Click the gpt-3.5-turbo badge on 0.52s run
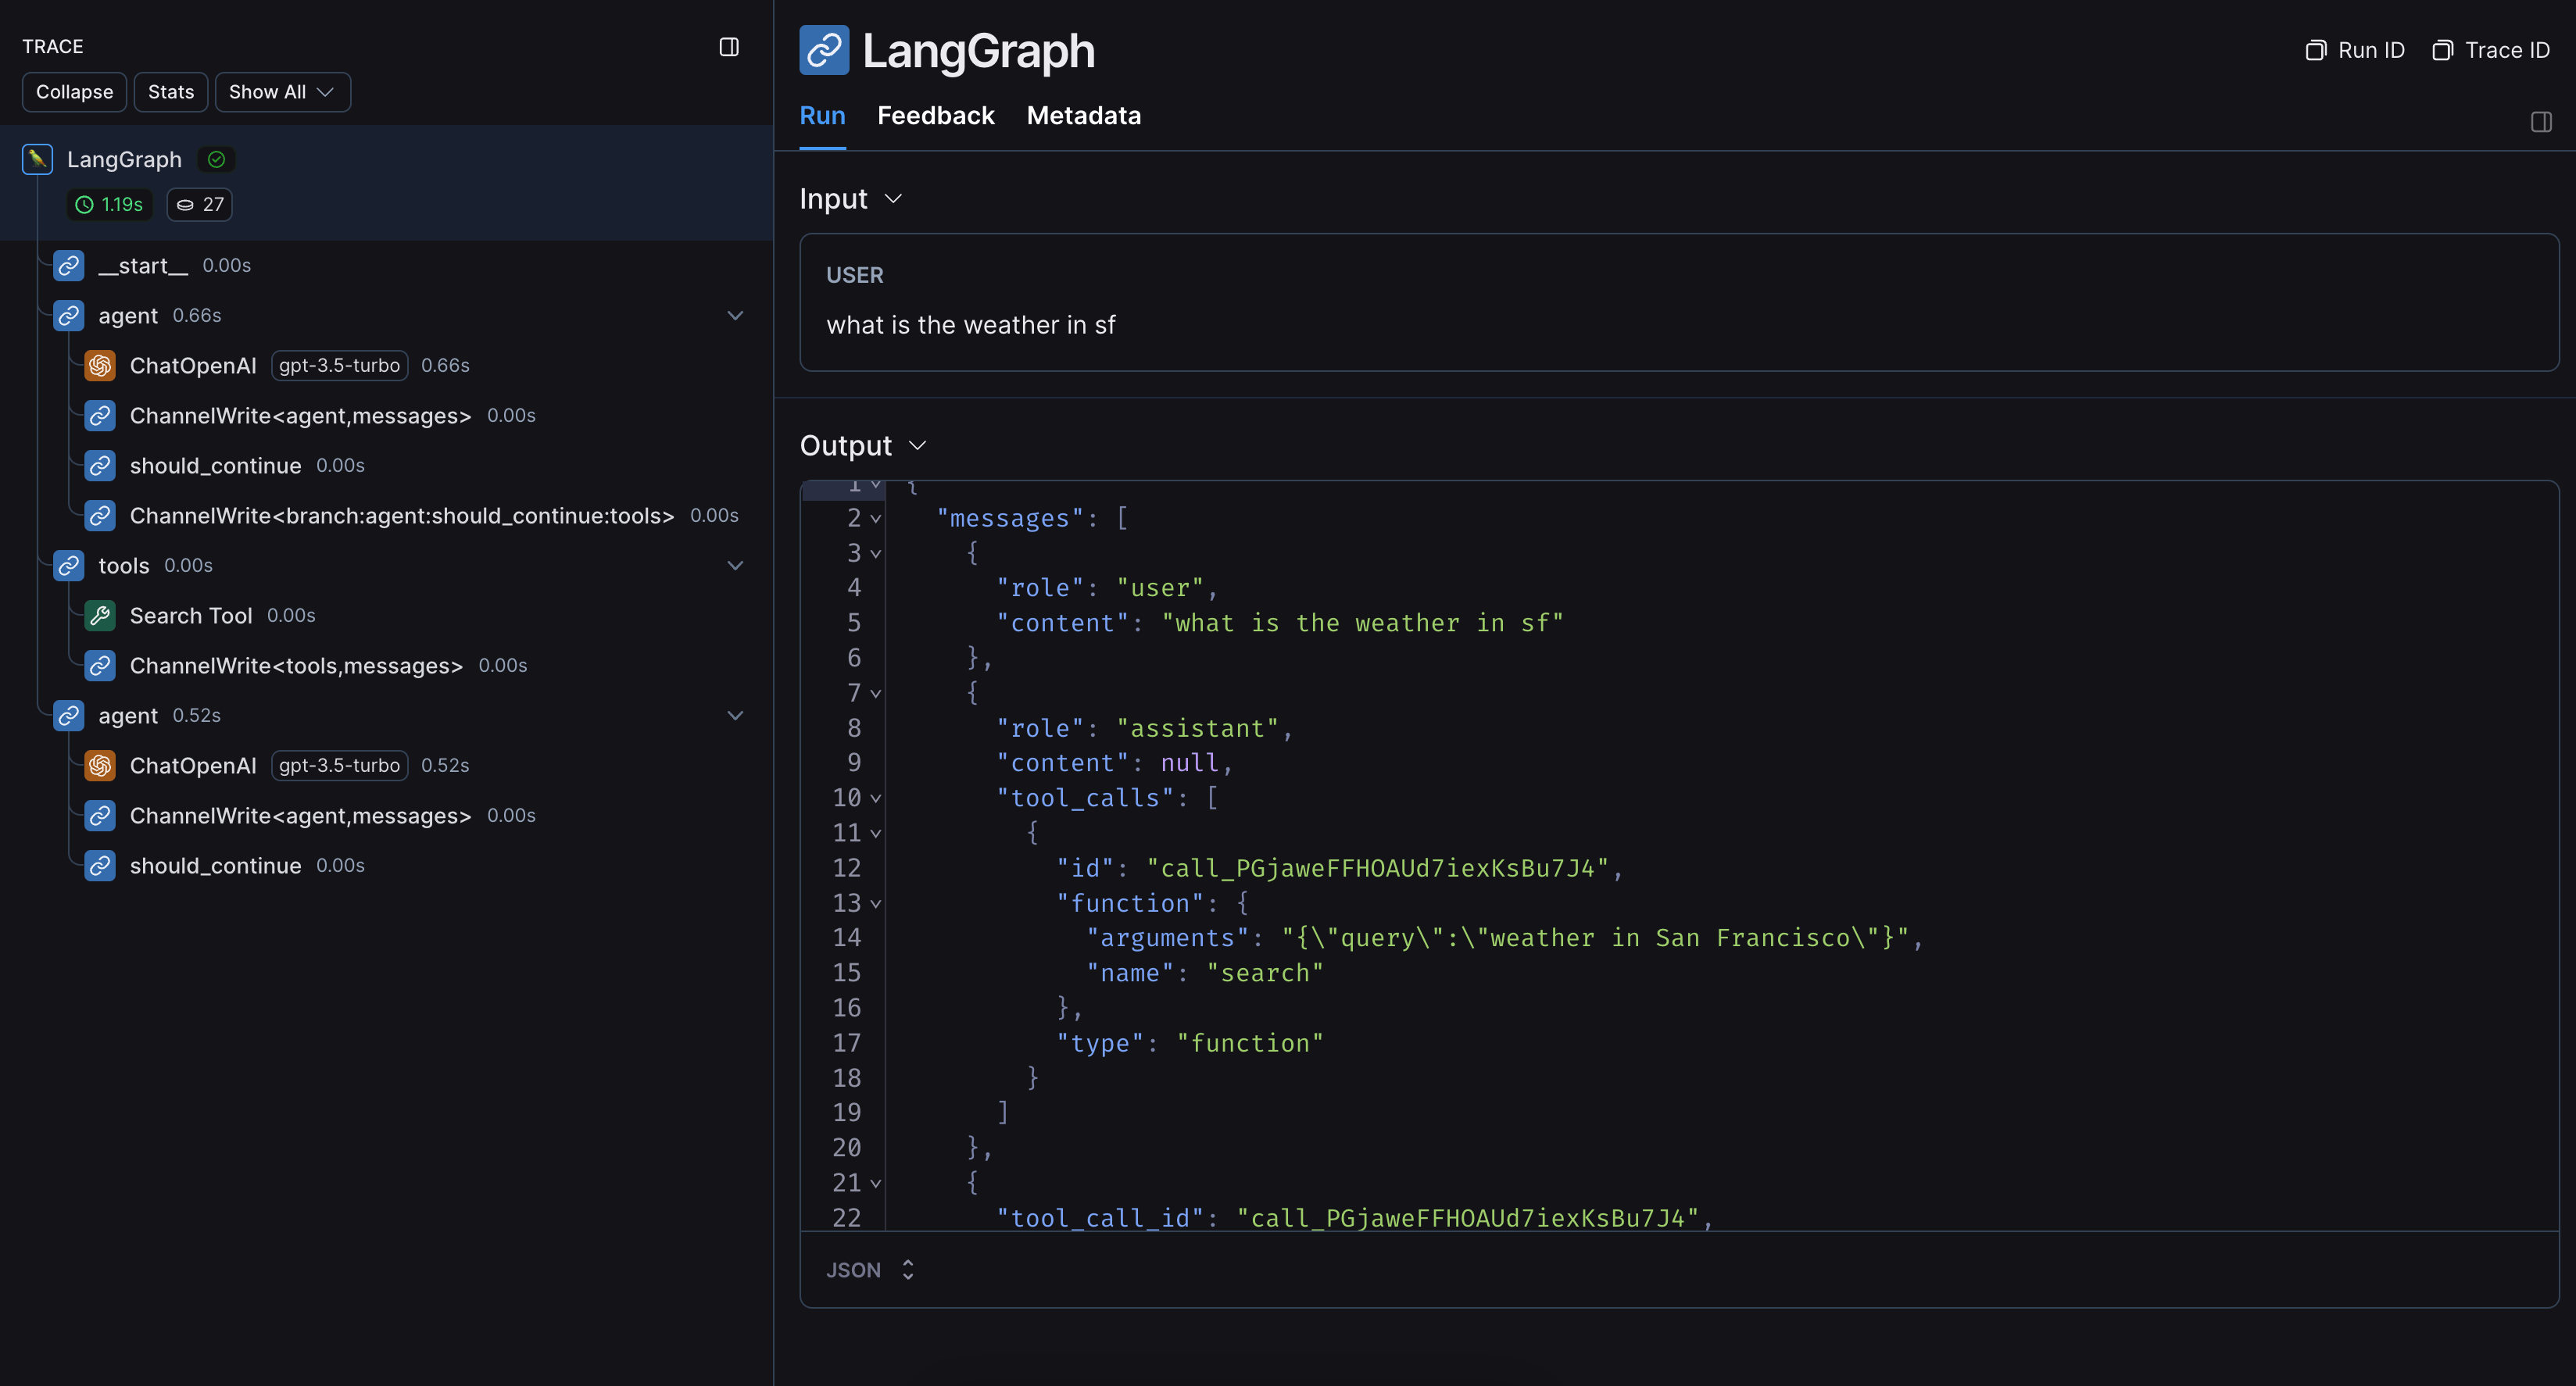Viewport: 2576px width, 1386px height. pyautogui.click(x=339, y=765)
